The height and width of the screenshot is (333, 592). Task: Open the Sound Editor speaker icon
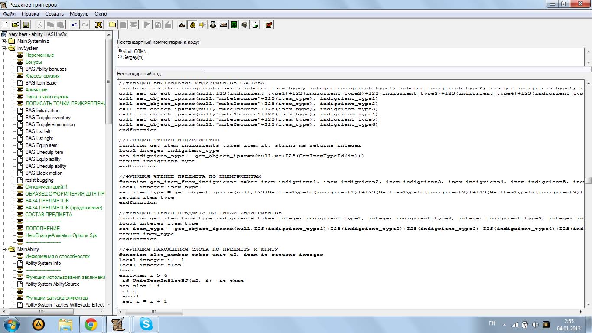[x=202, y=25]
